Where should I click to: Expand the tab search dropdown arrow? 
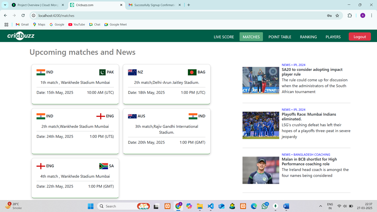pos(5,5)
